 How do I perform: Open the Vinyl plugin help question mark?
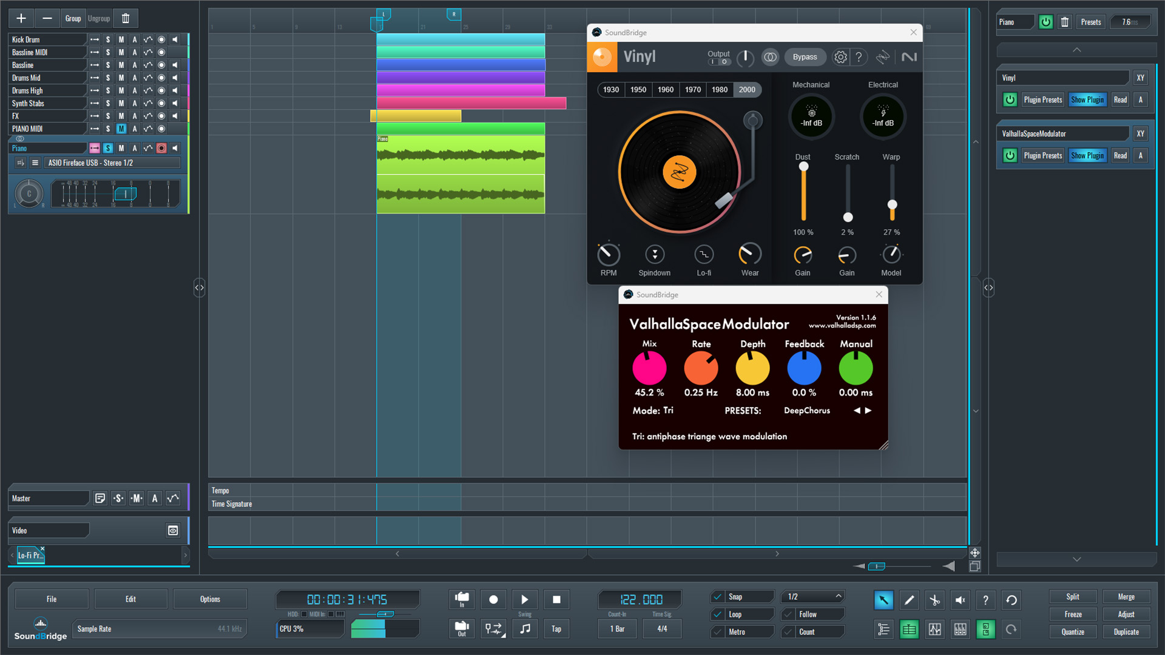coord(859,57)
